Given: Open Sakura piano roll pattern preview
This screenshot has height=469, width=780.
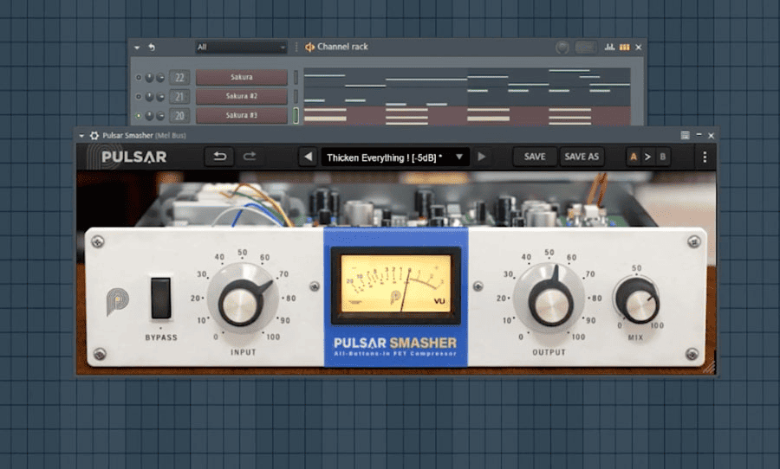Looking at the screenshot, I should 467,78.
